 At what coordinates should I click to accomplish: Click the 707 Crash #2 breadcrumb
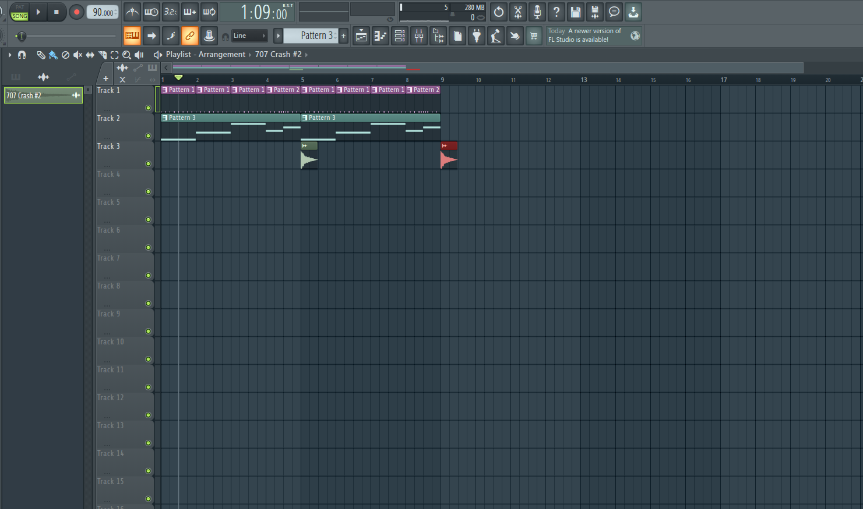point(279,54)
